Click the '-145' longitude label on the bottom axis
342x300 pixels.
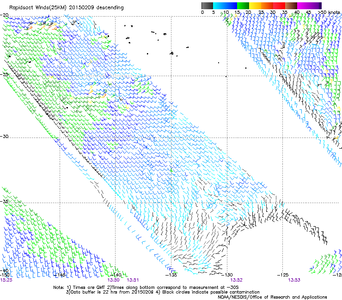pos(60,275)
